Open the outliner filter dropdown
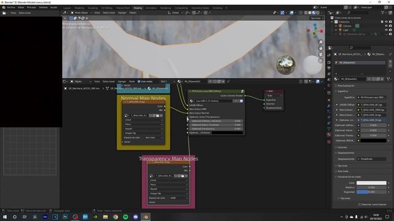 tap(384, 12)
